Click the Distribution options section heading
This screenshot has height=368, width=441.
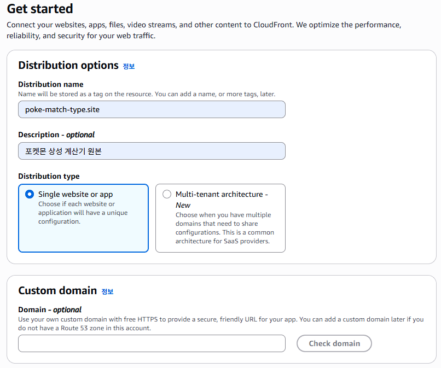[68, 65]
